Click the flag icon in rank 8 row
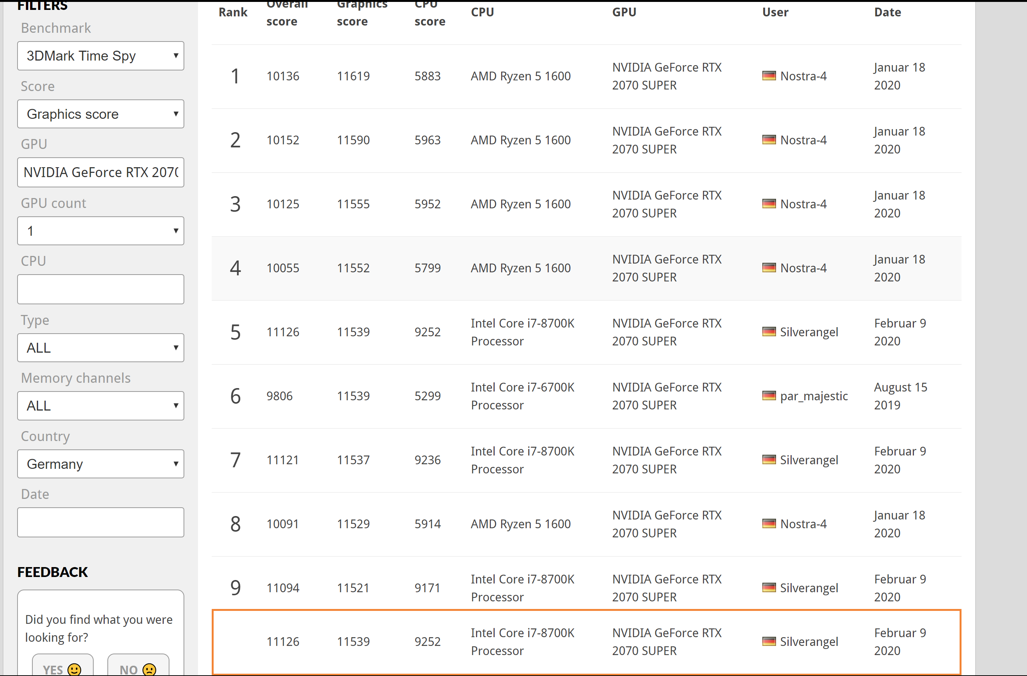Screen dimensions: 1027x676 [x=769, y=524]
